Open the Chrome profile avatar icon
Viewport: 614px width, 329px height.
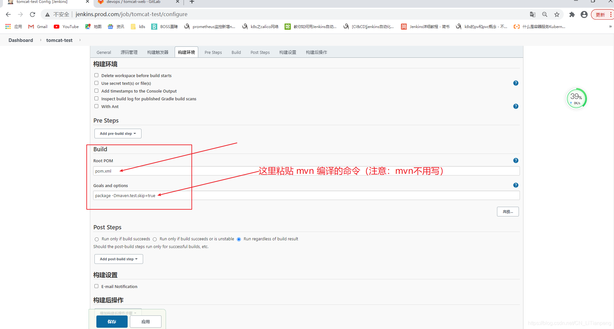(584, 15)
